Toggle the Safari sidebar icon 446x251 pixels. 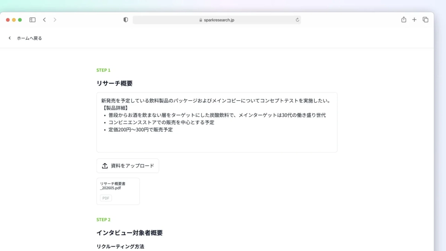pos(32,20)
